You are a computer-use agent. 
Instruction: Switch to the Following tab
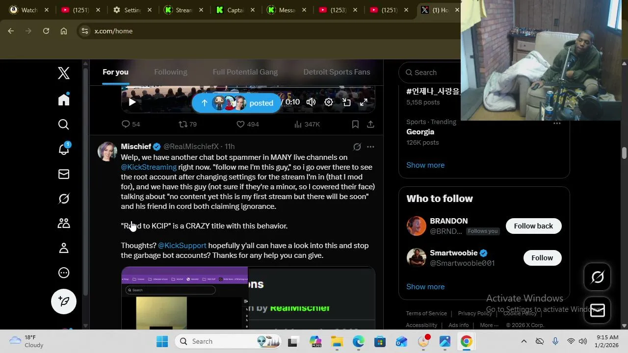(170, 72)
